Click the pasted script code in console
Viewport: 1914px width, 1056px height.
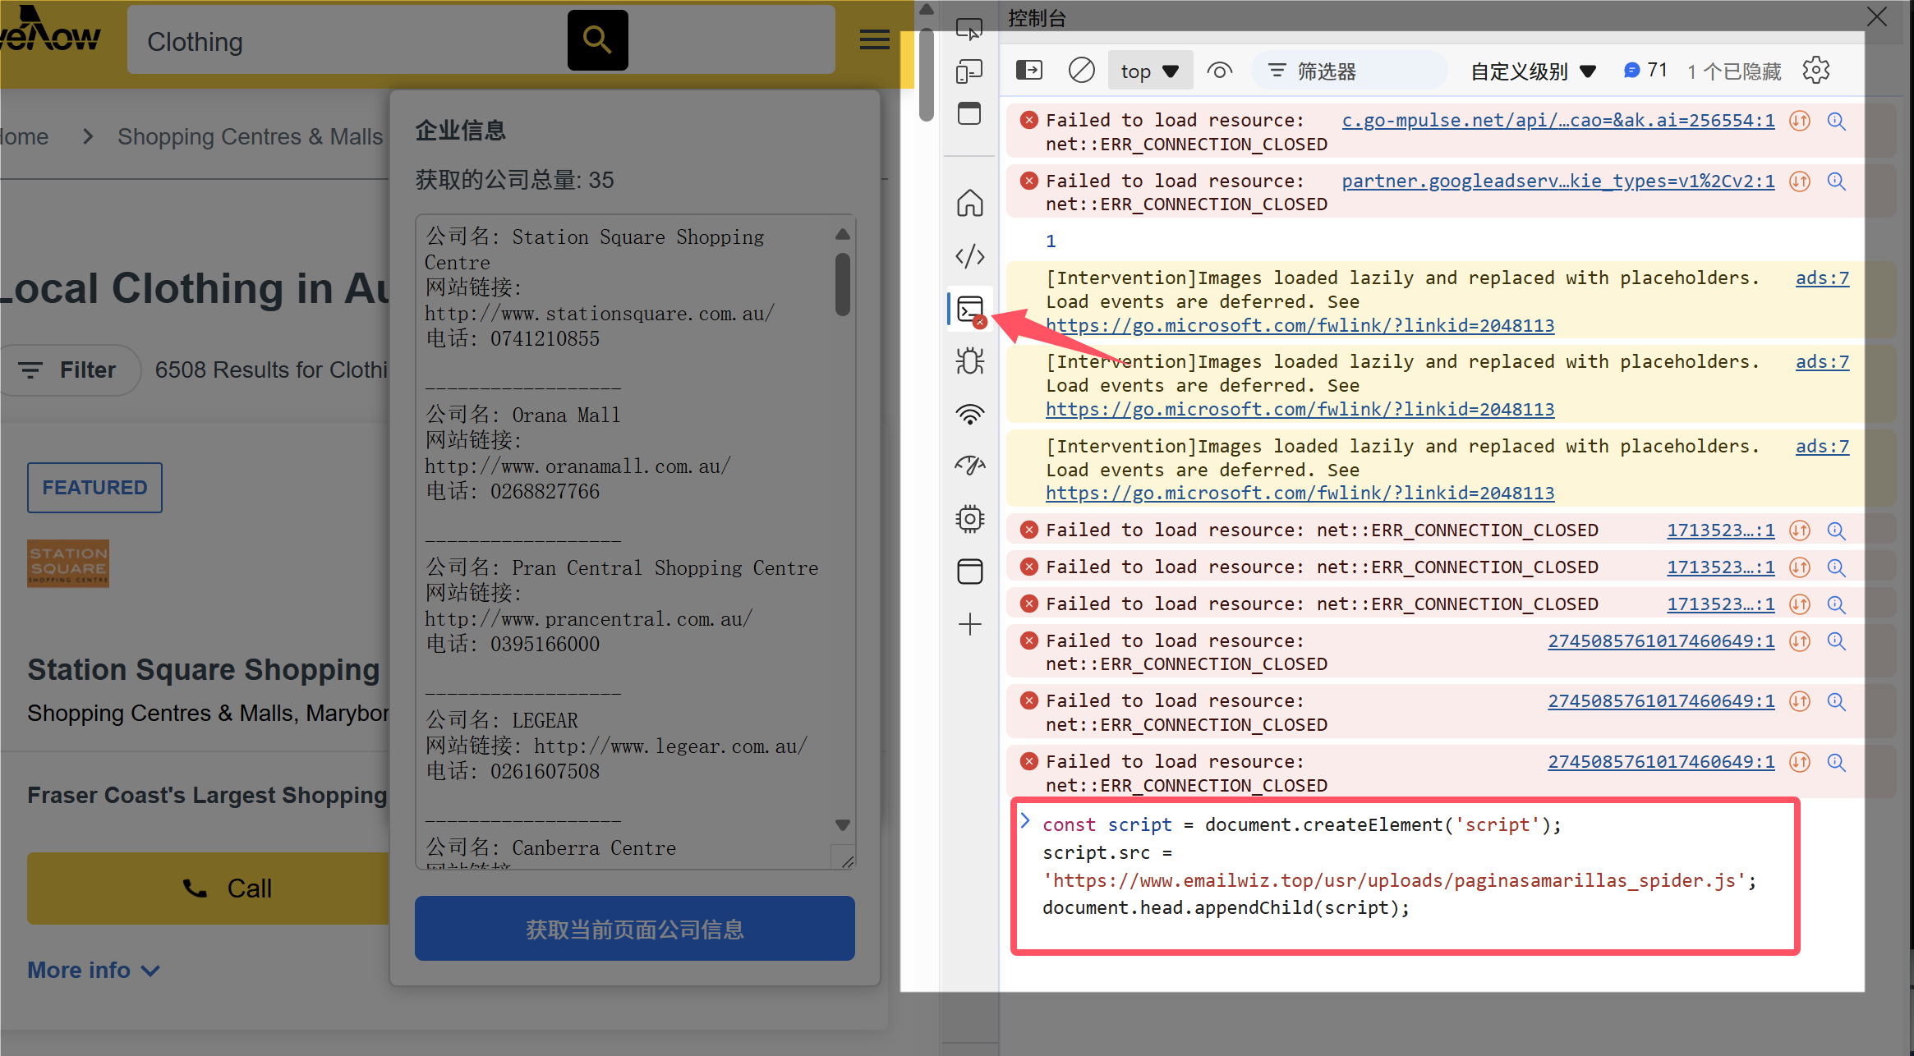[x=1398, y=865]
